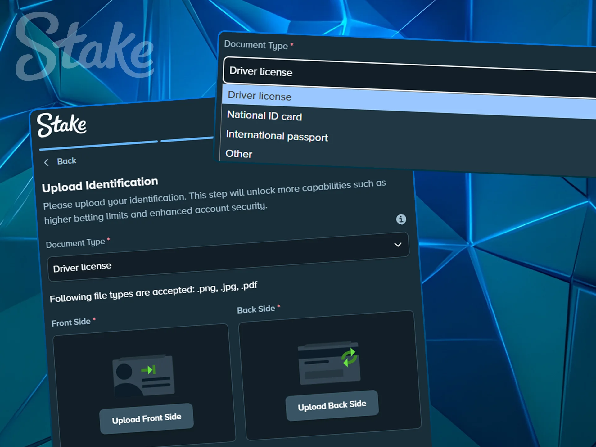Click Upload Front Side button
Viewport: 596px width, 447px height.
147,418
